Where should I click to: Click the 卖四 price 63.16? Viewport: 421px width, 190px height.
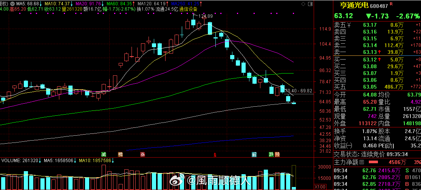[x=370, y=32]
